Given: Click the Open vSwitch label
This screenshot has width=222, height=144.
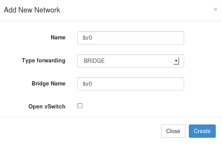Looking at the screenshot, I should (x=47, y=107).
